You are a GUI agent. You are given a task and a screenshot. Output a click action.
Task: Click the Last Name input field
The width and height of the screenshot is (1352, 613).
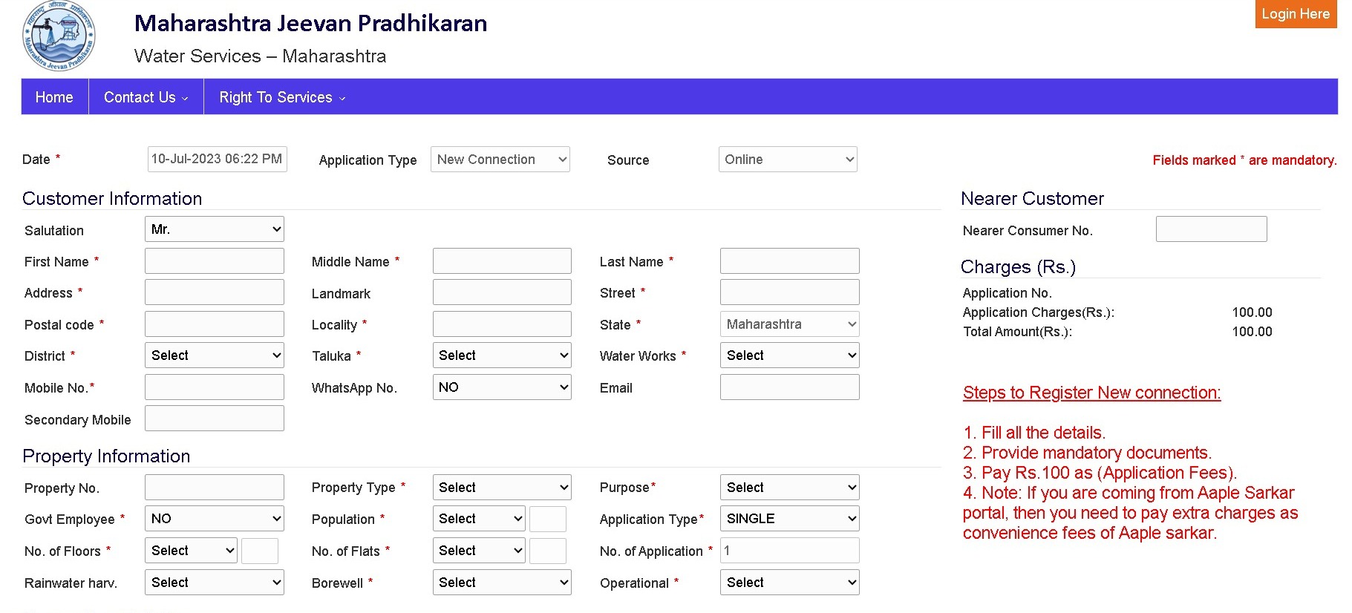[790, 261]
